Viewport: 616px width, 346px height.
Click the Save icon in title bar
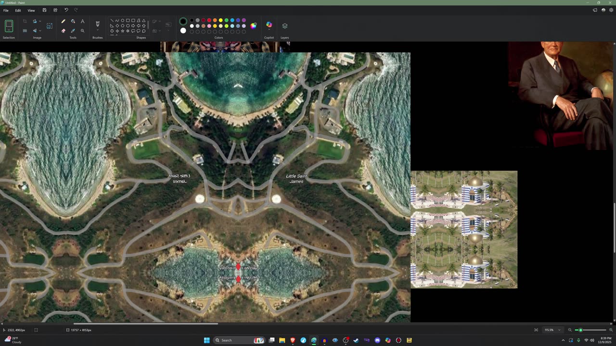44,10
